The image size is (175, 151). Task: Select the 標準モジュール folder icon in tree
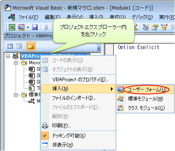point(24,95)
